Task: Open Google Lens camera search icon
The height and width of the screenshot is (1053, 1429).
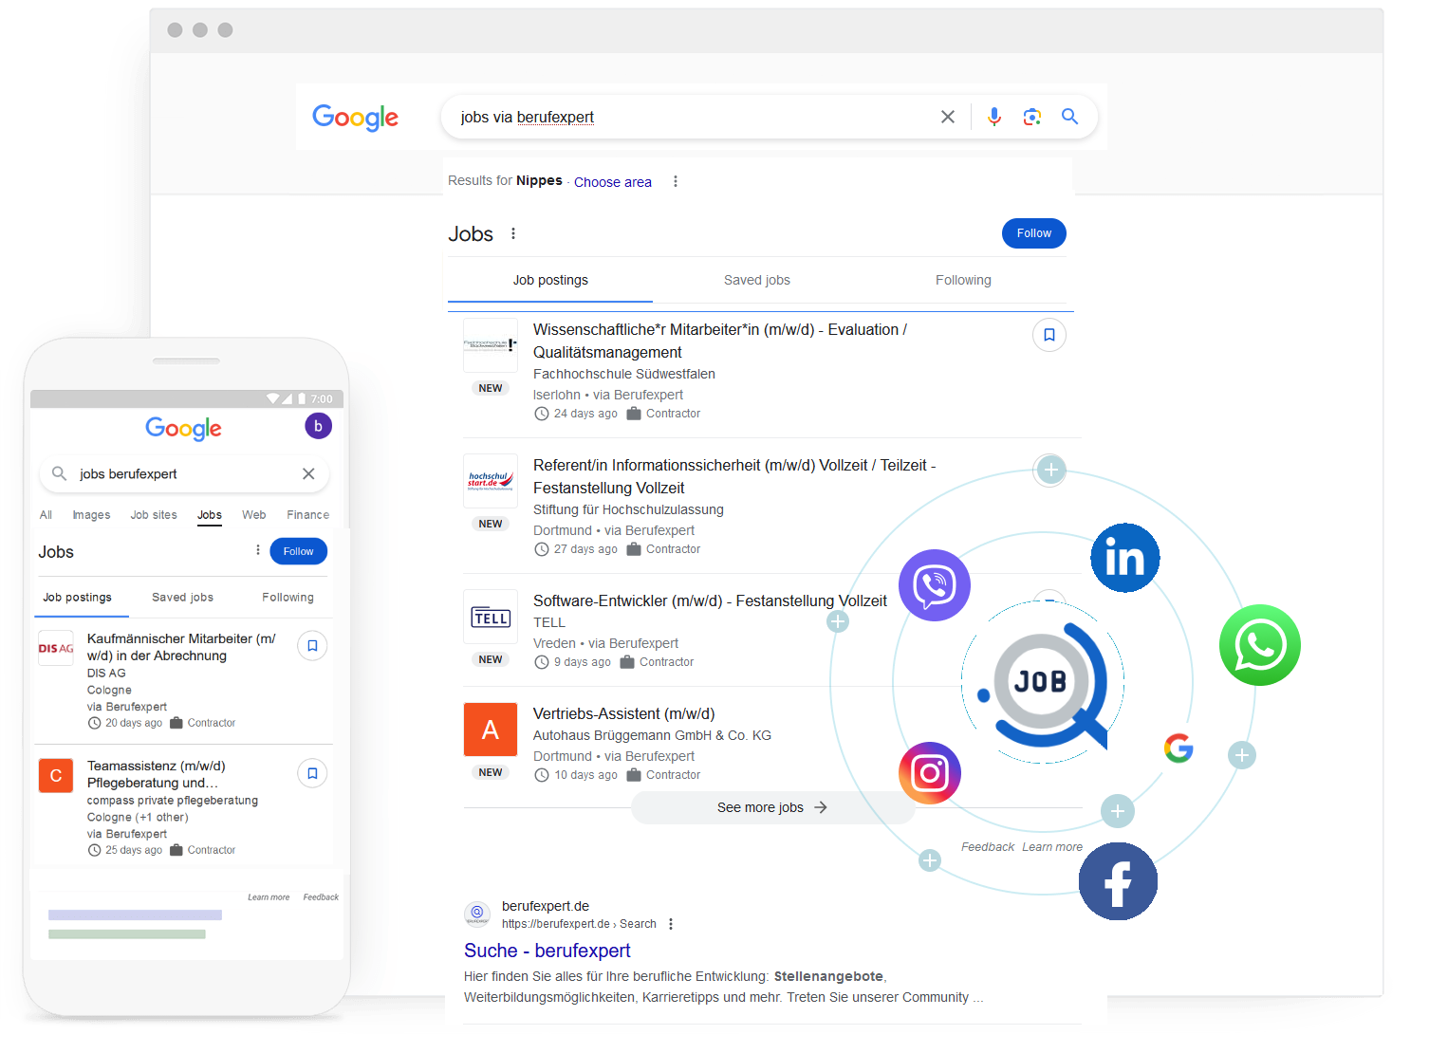Action: tap(1032, 117)
